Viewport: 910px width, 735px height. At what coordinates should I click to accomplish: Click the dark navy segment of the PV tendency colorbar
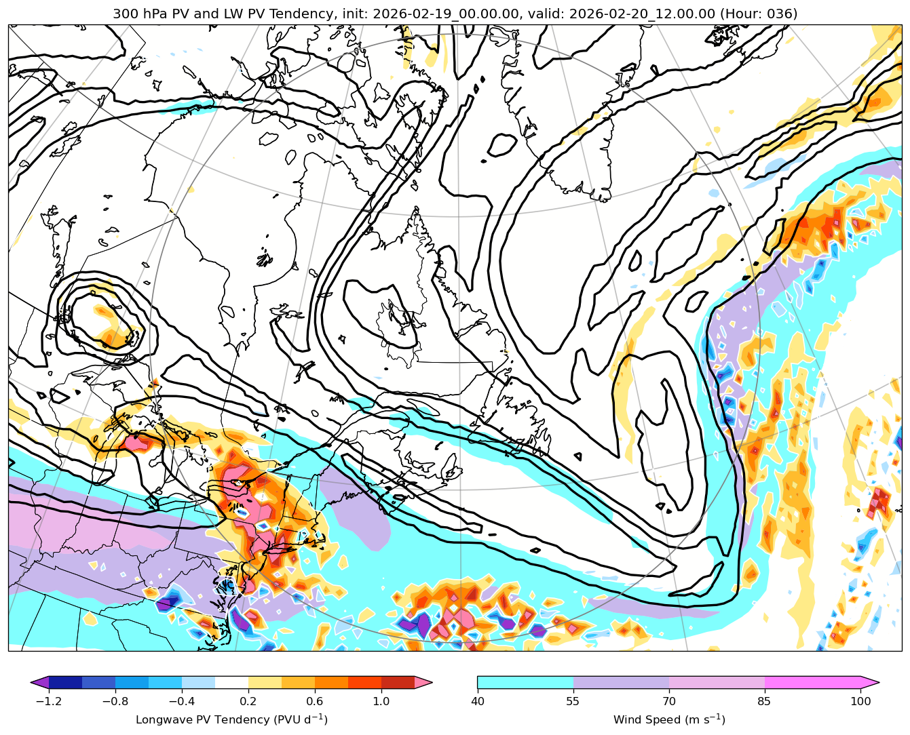pyautogui.click(x=65, y=682)
